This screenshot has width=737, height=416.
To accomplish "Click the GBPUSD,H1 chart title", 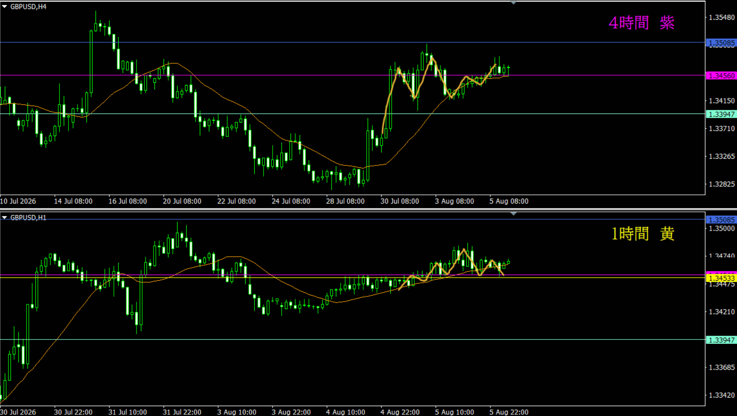I will coord(28,217).
